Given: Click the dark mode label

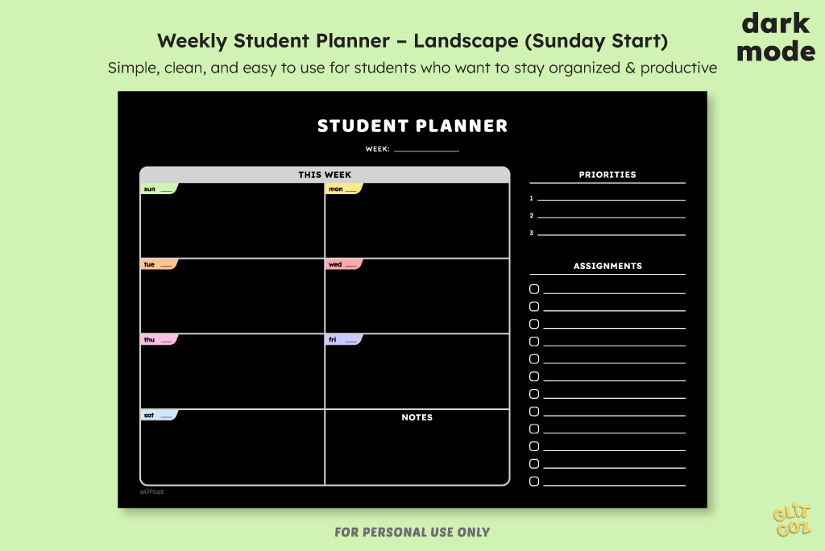Looking at the screenshot, I should (x=776, y=37).
